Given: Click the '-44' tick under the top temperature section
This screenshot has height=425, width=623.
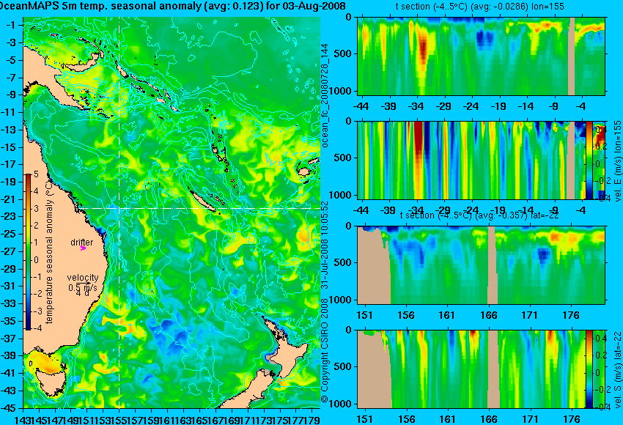Looking at the screenshot, I should click(361, 106).
